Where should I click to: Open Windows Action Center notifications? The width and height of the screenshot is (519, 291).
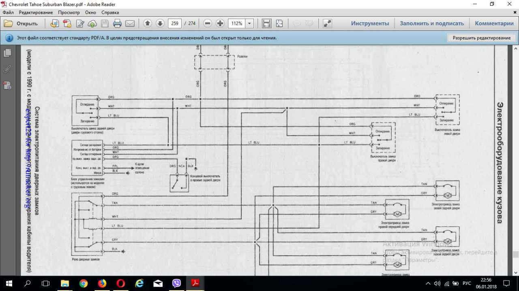[506, 283]
